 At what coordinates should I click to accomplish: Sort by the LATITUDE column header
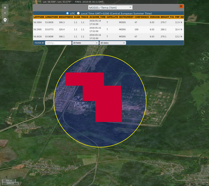(x=39, y=17)
